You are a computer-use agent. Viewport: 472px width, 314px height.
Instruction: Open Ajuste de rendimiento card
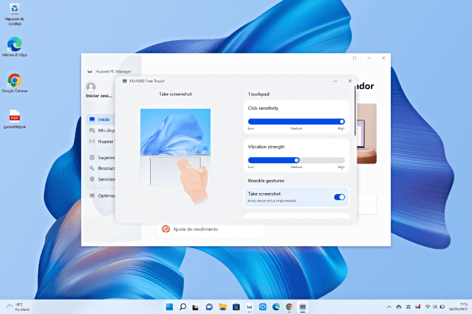pyautogui.click(x=210, y=231)
